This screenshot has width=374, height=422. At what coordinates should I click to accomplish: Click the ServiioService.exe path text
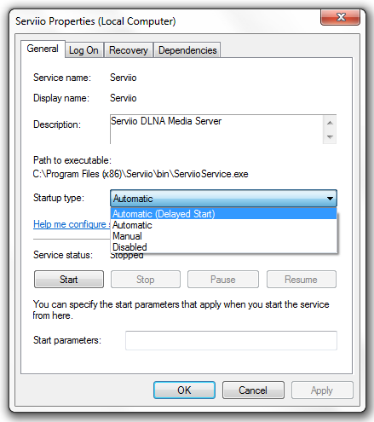pyautogui.click(x=141, y=174)
